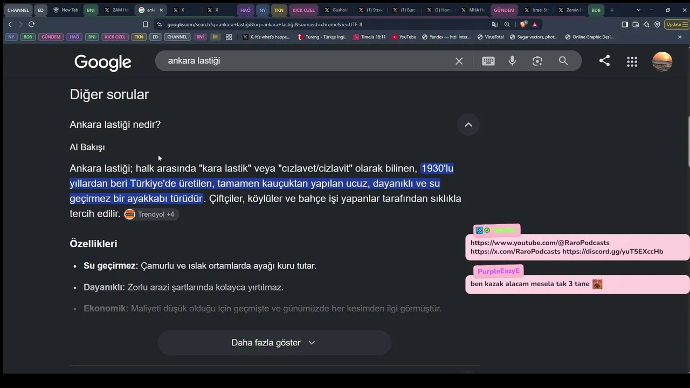
Task: Open the on-screen keyboard input tool
Action: 488,61
